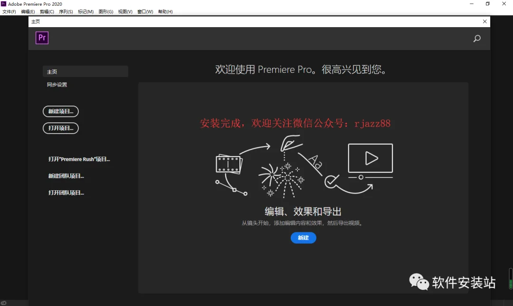The width and height of the screenshot is (513, 306).
Task: Close the Adobe Premiere Pro window
Action: [x=504, y=4]
